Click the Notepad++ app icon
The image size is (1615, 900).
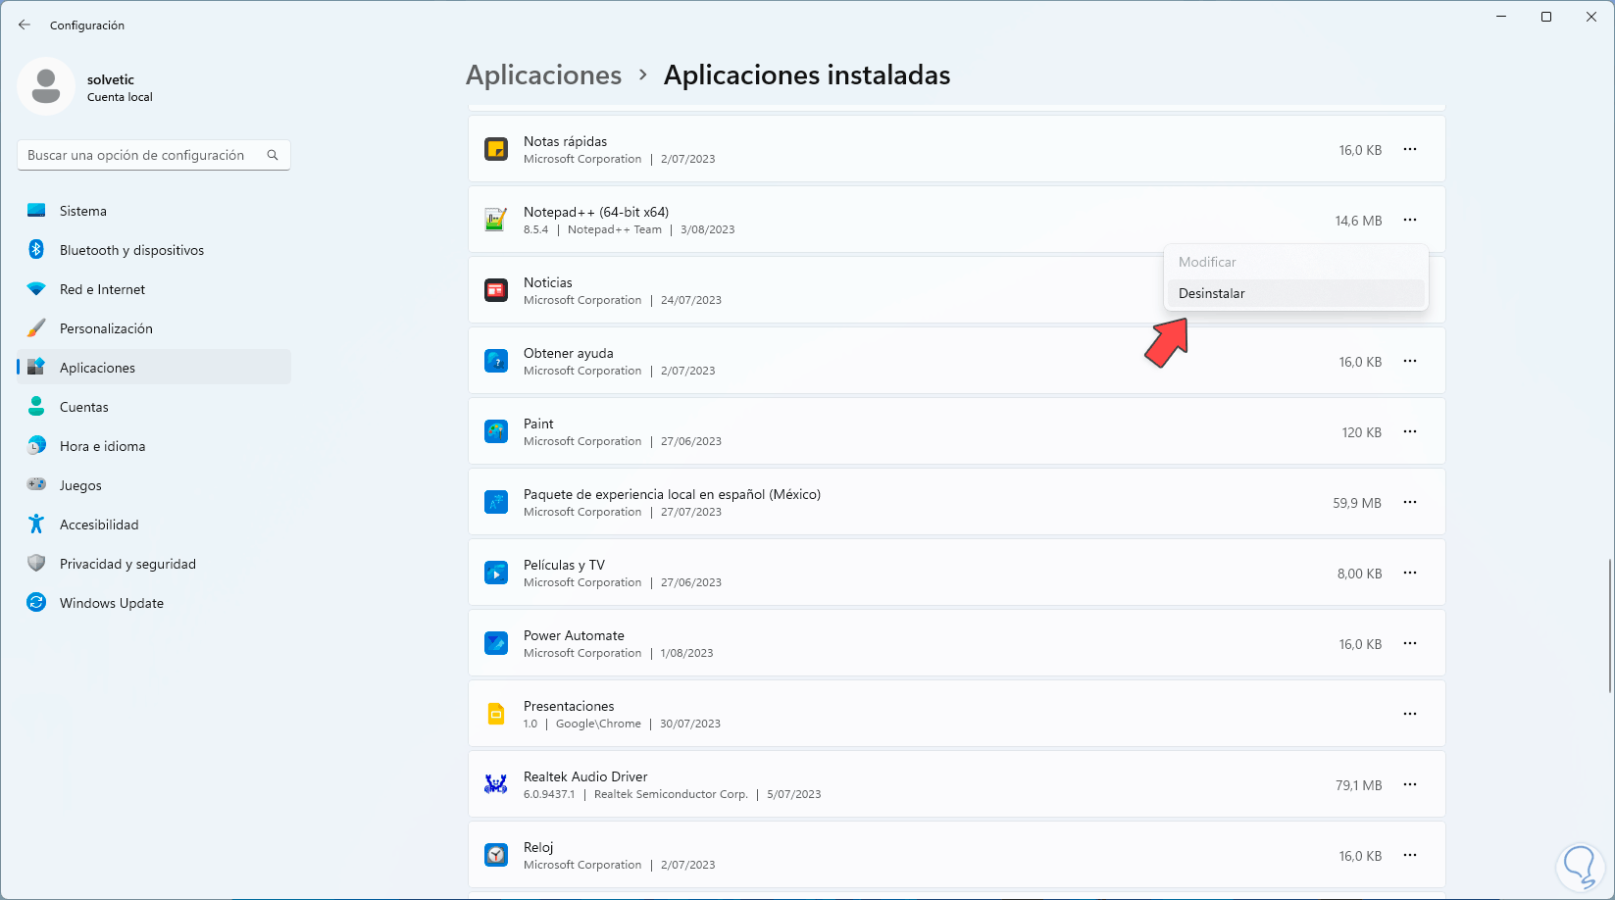(x=496, y=220)
